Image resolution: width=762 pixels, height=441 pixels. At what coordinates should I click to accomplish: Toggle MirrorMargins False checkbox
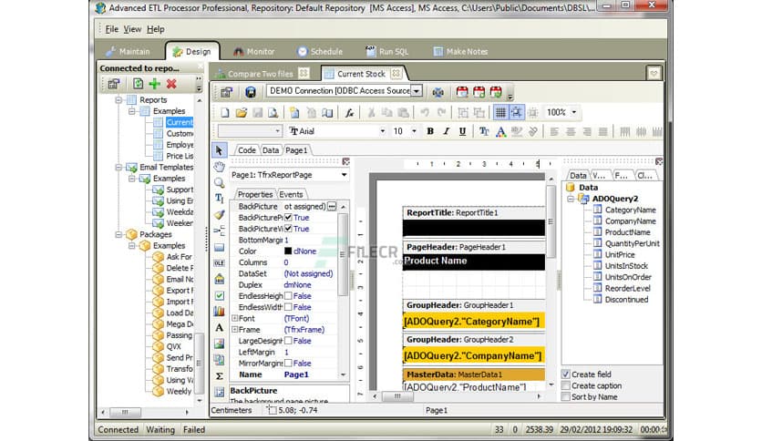point(288,364)
